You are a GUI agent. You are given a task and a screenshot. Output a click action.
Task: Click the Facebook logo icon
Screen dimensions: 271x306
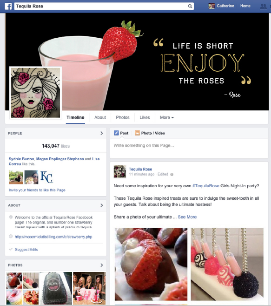click(x=8, y=6)
